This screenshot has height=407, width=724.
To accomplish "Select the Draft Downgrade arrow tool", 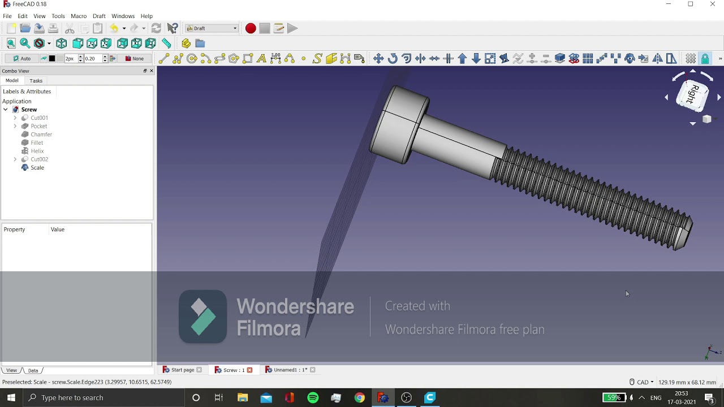I will tap(476, 59).
